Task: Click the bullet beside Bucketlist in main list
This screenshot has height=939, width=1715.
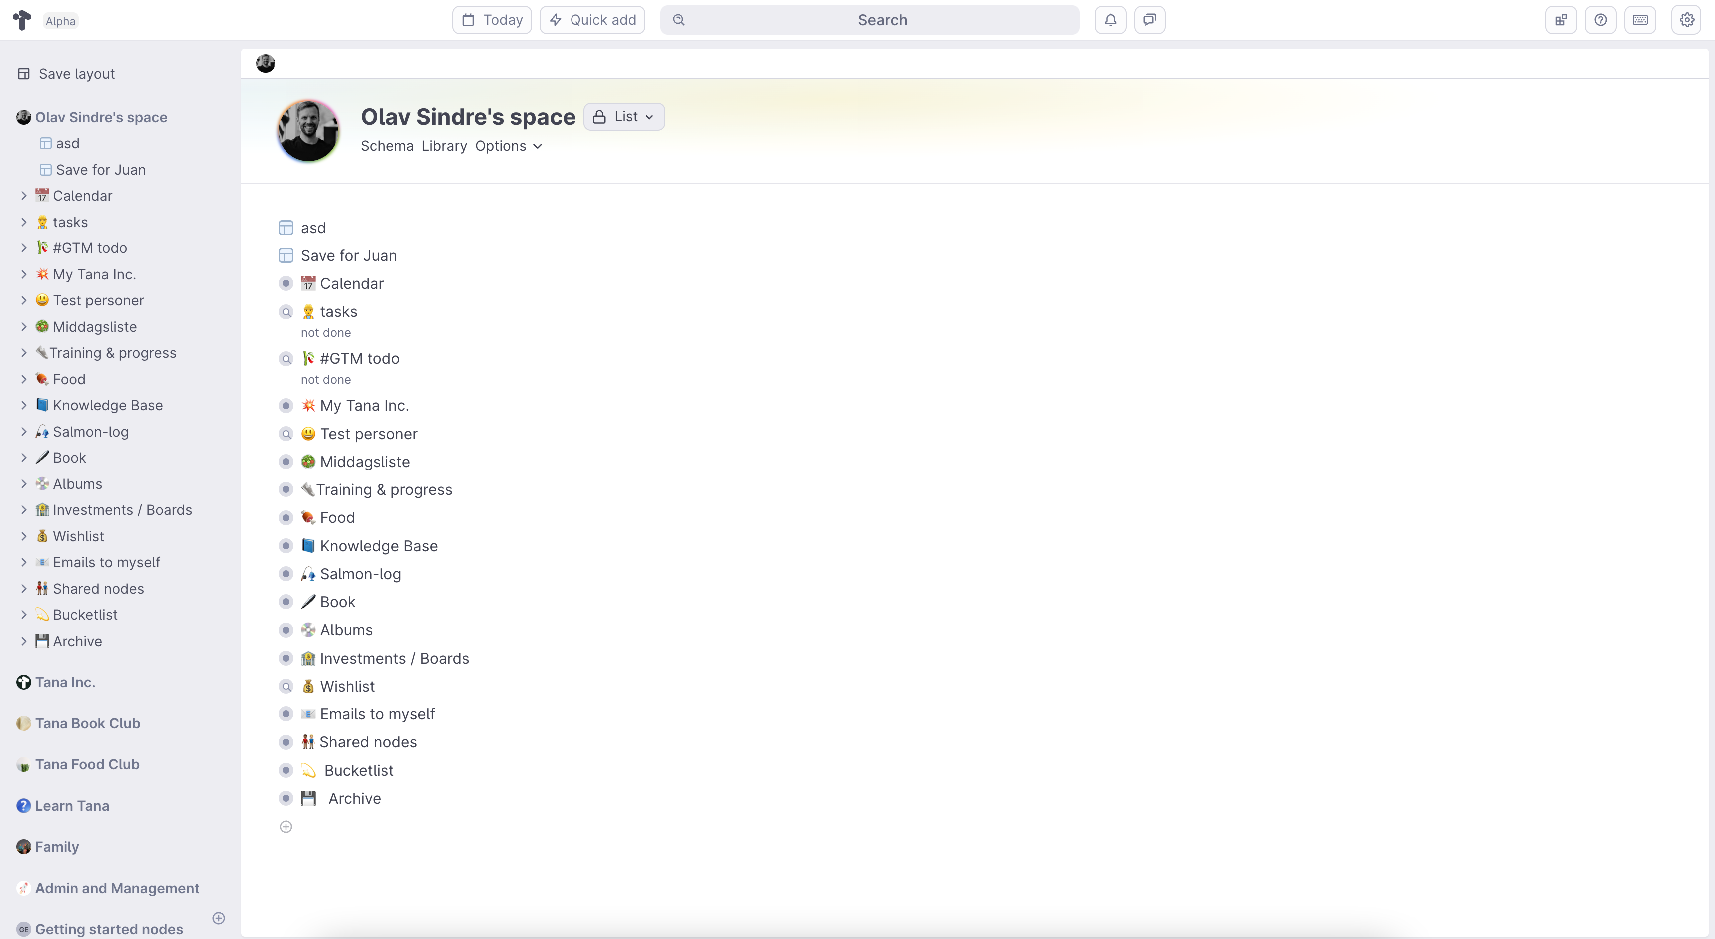Action: tap(286, 771)
